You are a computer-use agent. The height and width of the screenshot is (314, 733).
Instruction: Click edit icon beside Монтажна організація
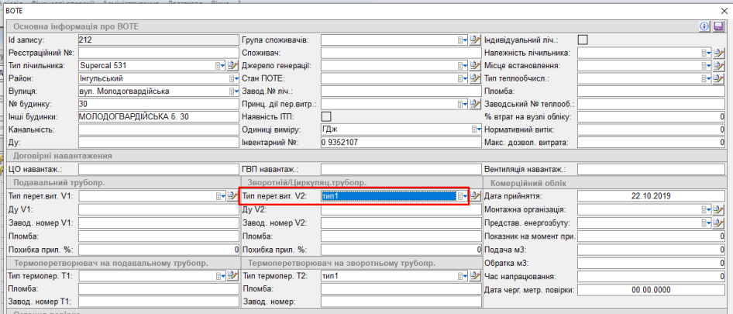coord(718,210)
